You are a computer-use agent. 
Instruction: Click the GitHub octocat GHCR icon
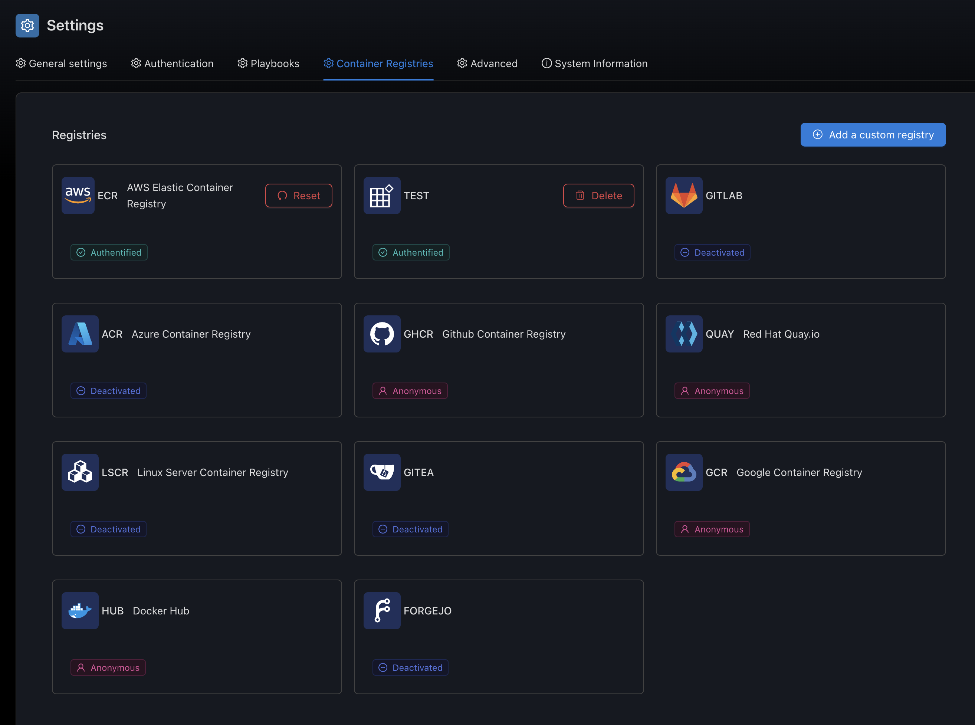(381, 334)
